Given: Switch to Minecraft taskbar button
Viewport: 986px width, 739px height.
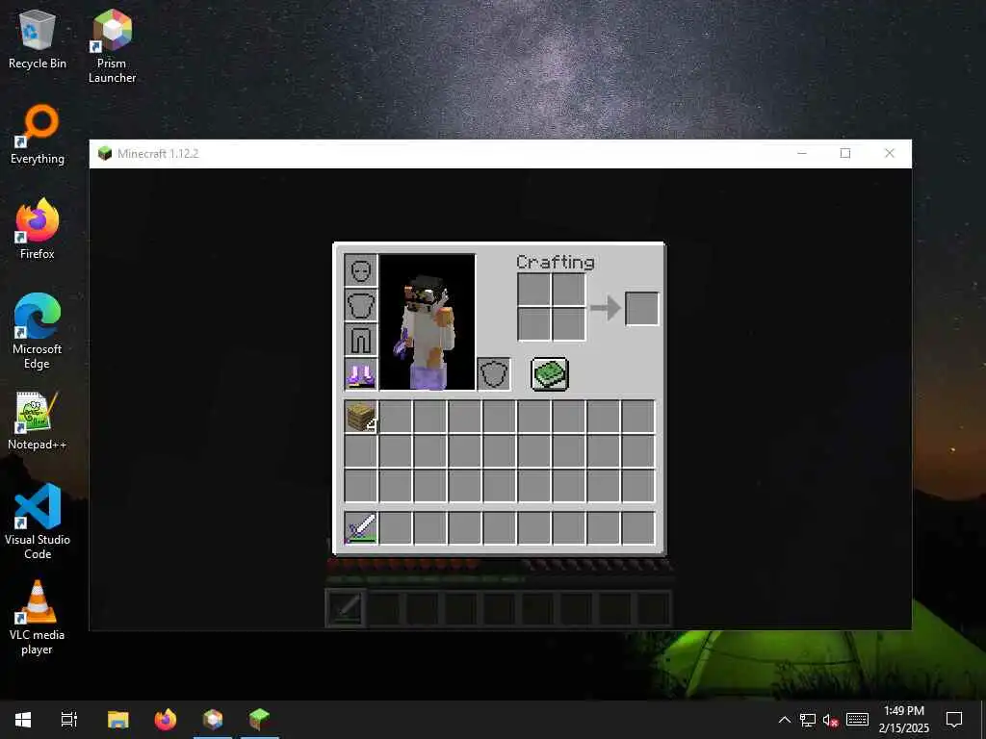Looking at the screenshot, I should [x=259, y=720].
